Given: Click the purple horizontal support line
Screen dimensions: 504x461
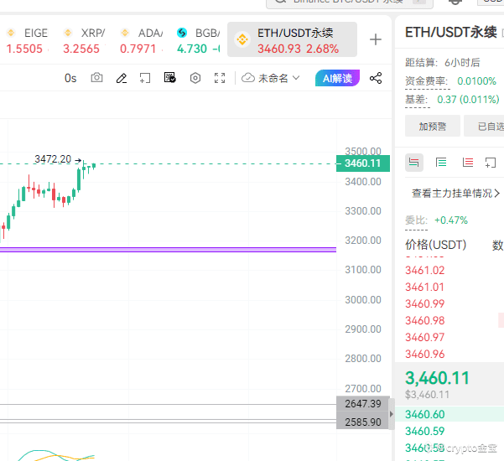Looking at the screenshot, I should [x=168, y=250].
